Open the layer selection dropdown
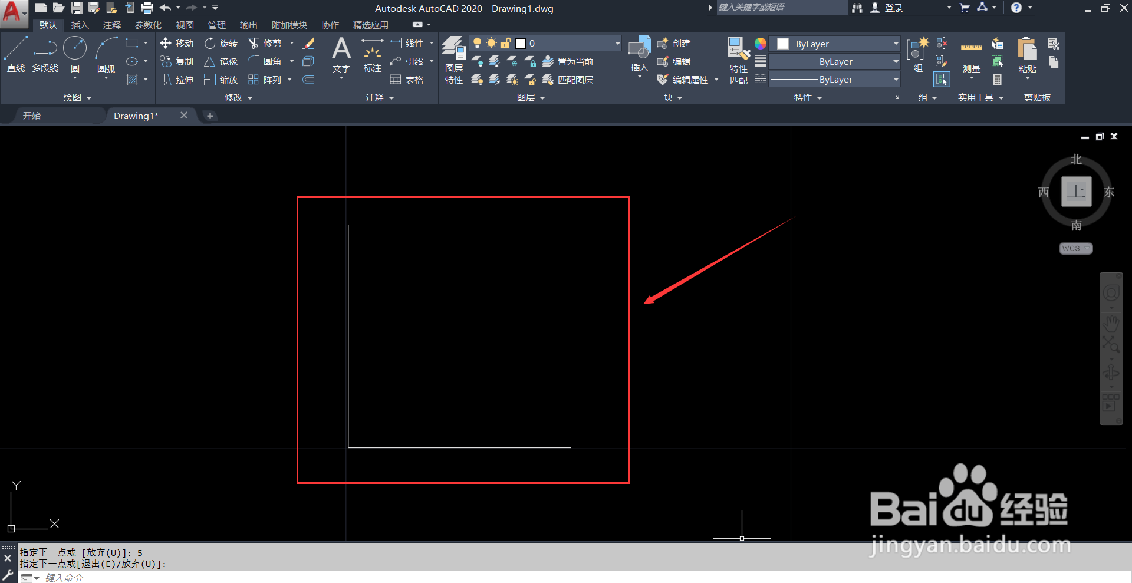This screenshot has width=1132, height=583. 617,42
